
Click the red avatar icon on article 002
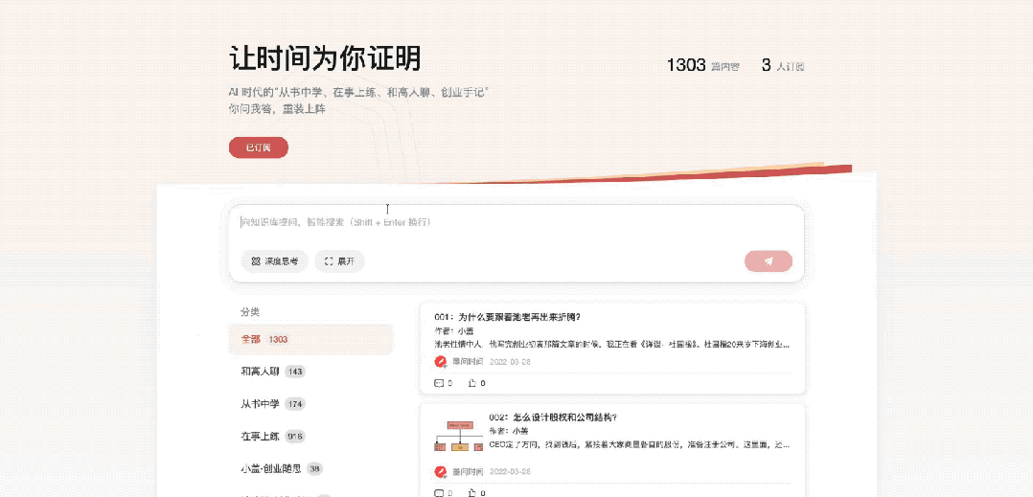point(441,471)
